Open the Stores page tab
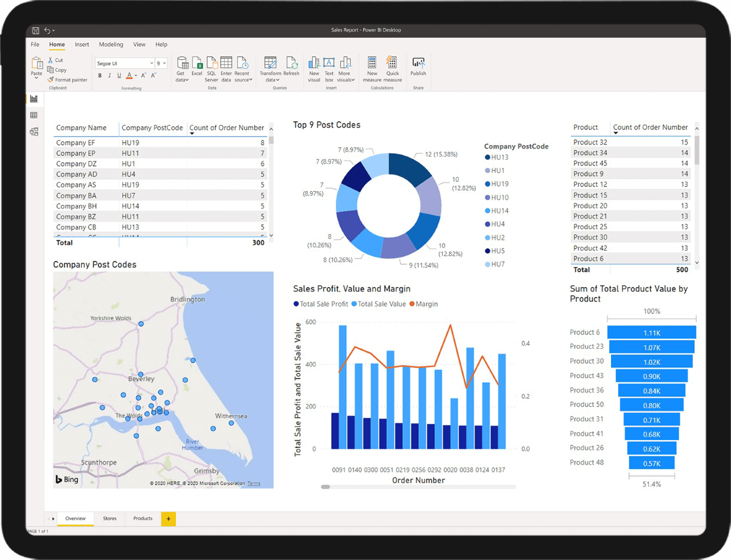Viewport: 731px width, 560px height. pyautogui.click(x=110, y=518)
